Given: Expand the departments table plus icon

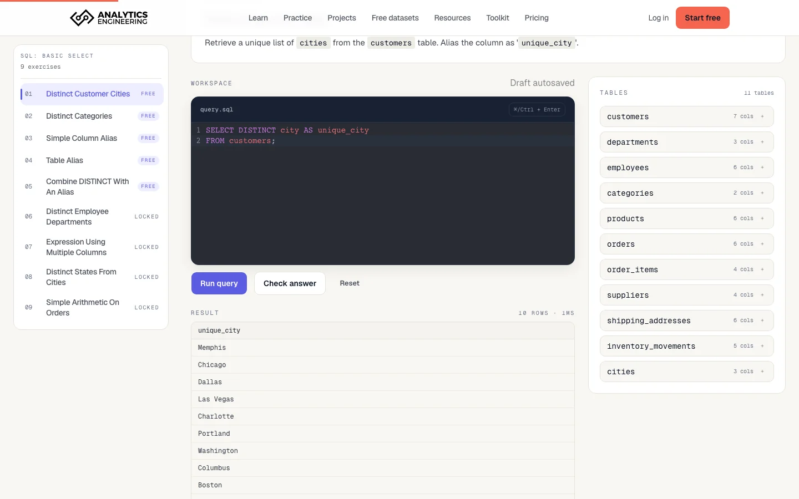Looking at the screenshot, I should point(762,142).
